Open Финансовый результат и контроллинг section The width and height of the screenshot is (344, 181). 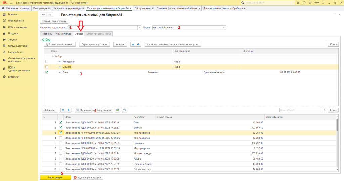click(x=21, y=60)
